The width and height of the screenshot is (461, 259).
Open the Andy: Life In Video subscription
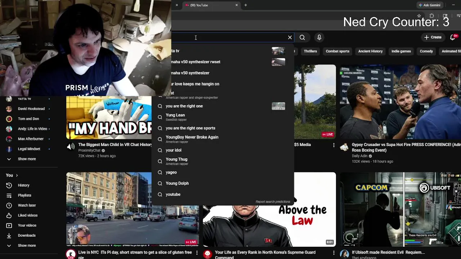click(29, 129)
